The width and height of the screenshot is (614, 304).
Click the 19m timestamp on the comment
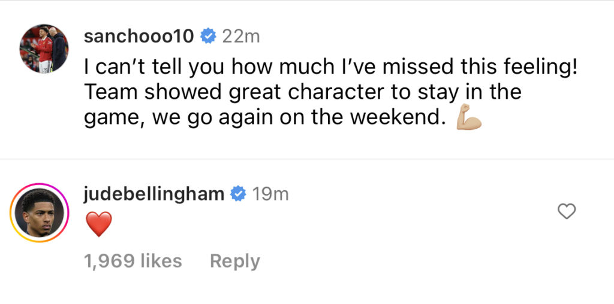270,194
